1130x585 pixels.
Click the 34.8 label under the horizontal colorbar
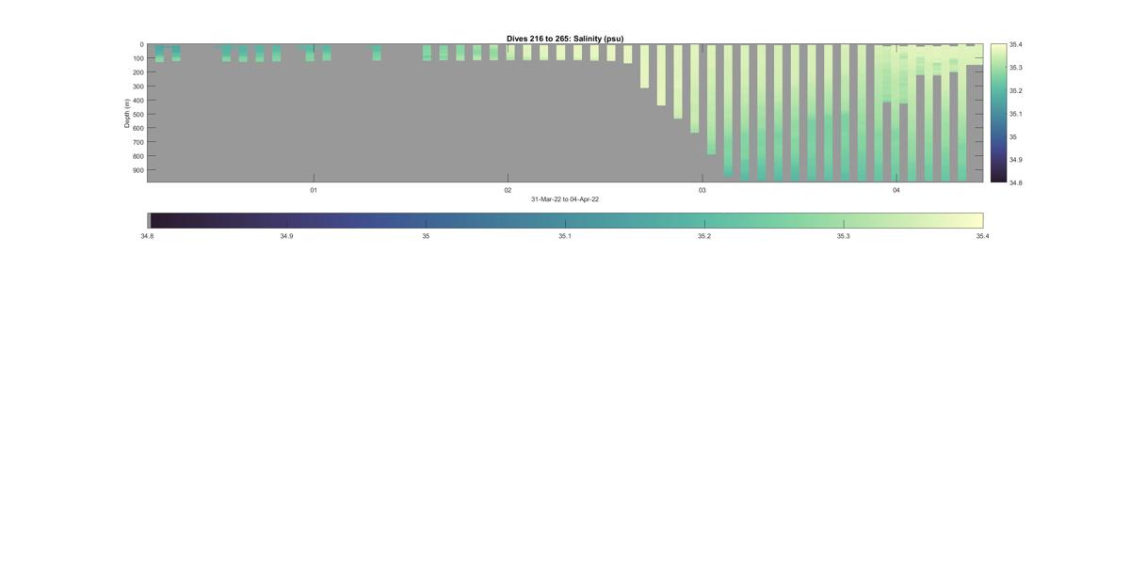click(x=147, y=236)
